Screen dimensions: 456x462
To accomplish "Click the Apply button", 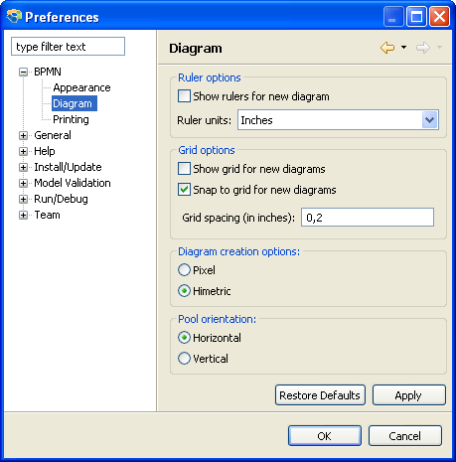I will [x=409, y=395].
